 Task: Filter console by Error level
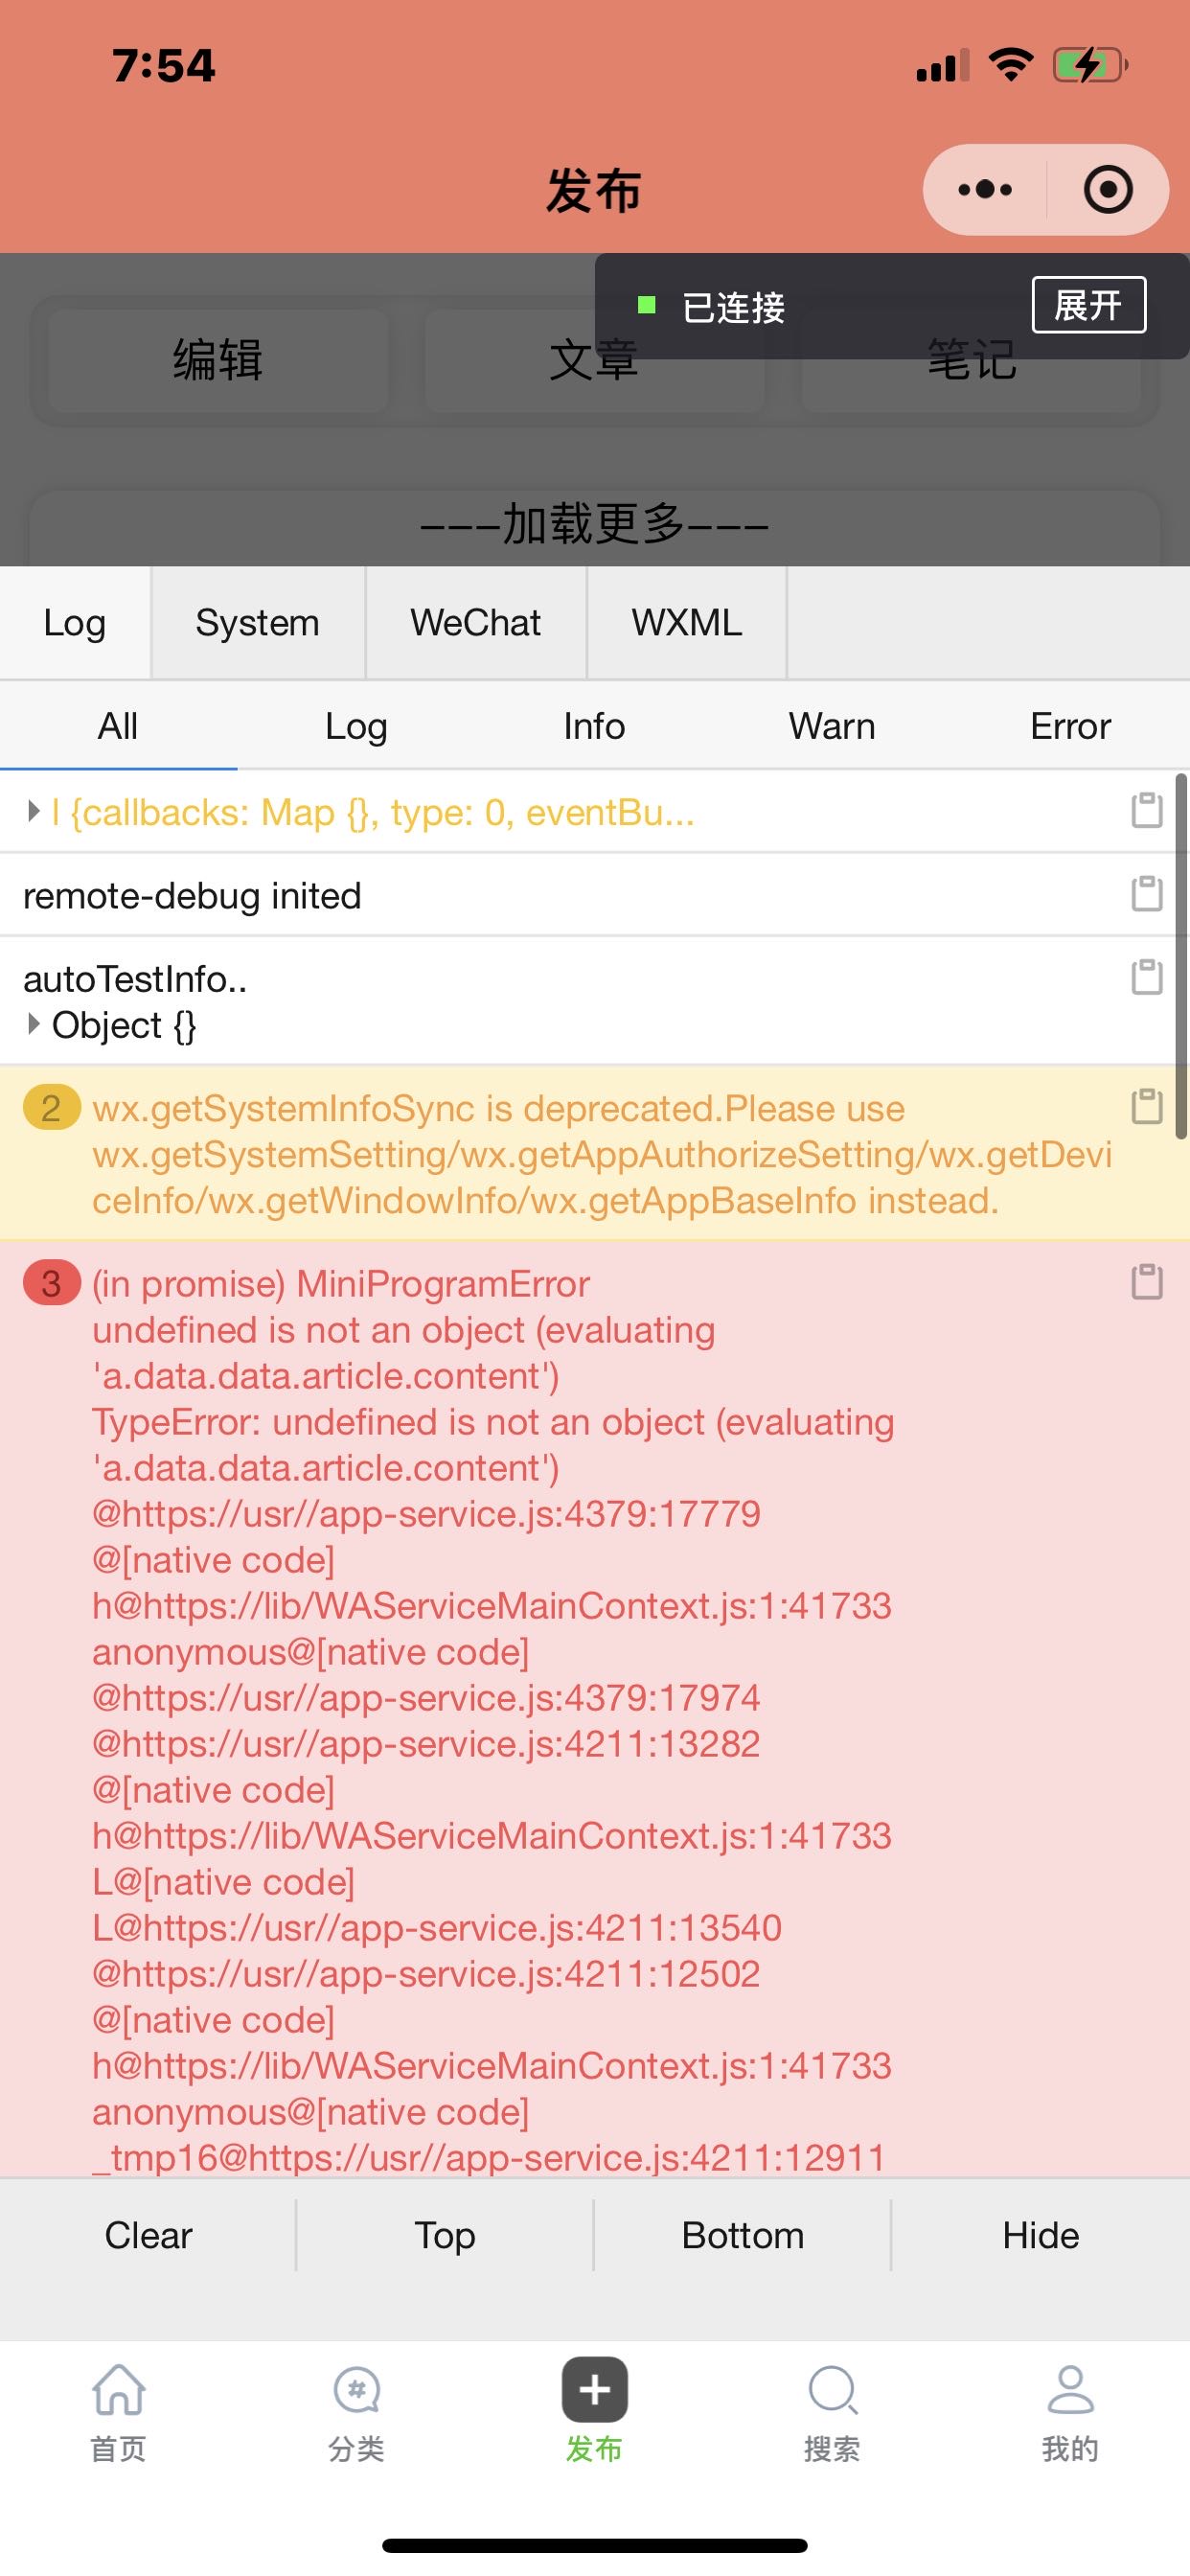(1070, 726)
